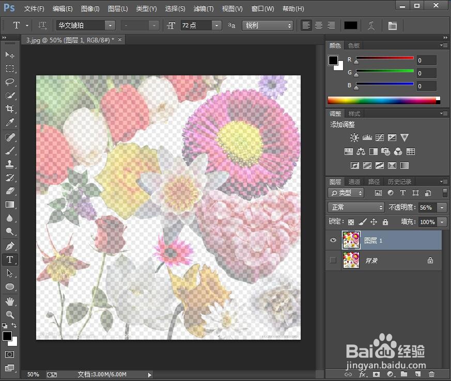The height and width of the screenshot is (381, 451).
Task: Create warped text
Action: click(371, 26)
